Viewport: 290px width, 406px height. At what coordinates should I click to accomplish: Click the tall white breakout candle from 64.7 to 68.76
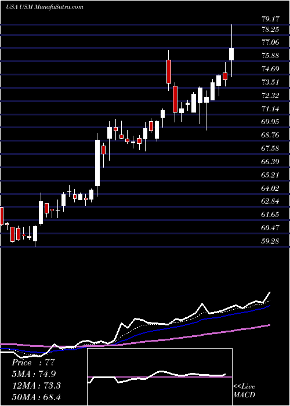coord(97,163)
